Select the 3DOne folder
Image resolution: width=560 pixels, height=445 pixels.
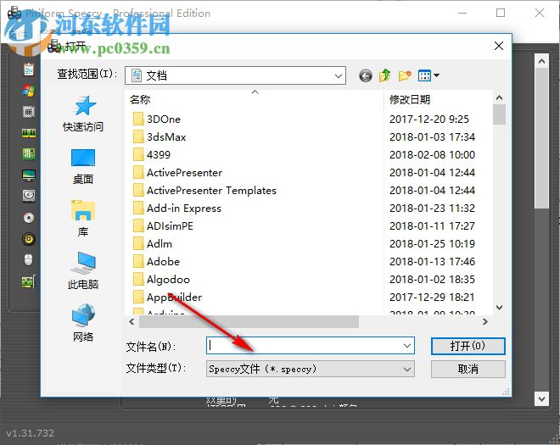[x=157, y=120]
